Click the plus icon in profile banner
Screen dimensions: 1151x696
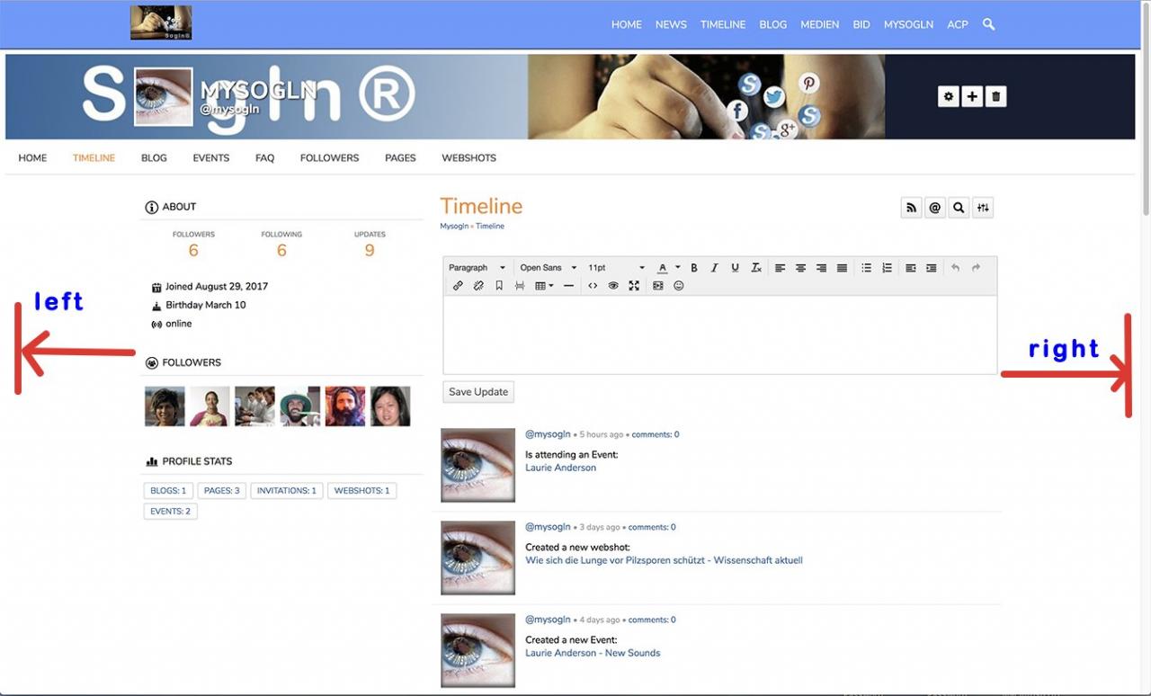coord(972,96)
